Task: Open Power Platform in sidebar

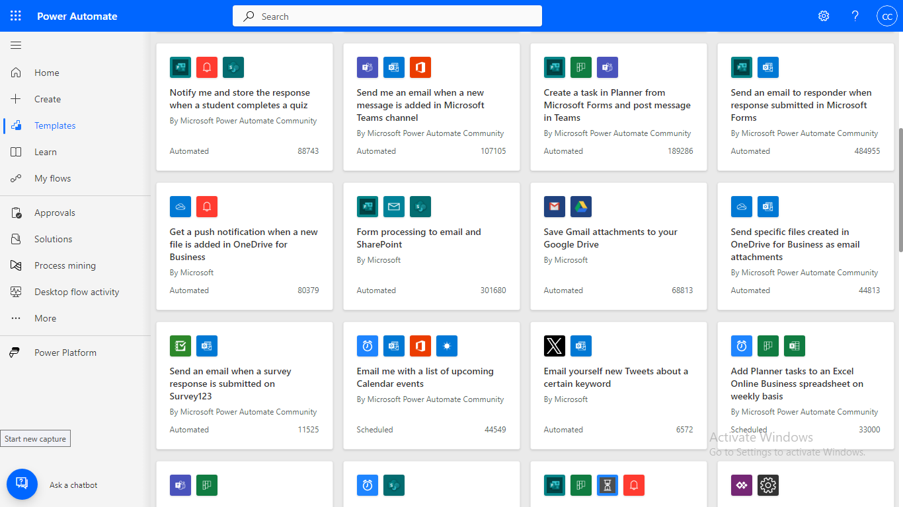Action: [65, 353]
